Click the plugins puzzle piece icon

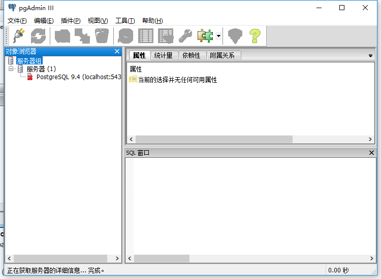coord(205,36)
